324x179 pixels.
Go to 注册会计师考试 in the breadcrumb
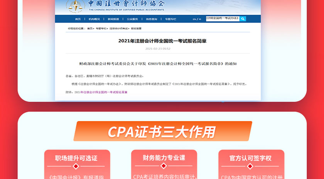119,29
